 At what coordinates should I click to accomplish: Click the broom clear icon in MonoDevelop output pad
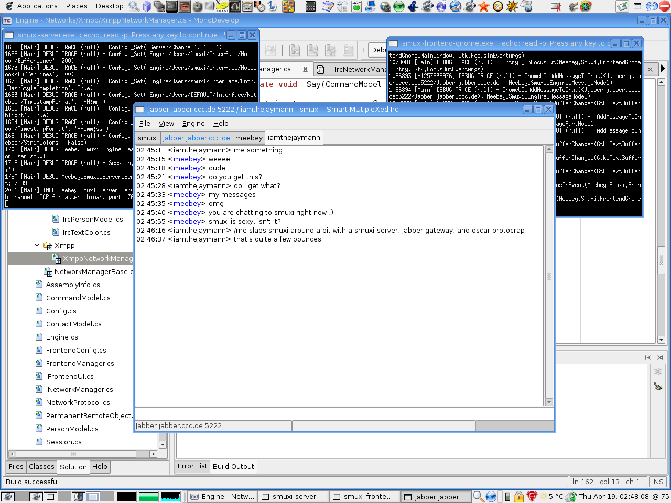[x=658, y=386]
